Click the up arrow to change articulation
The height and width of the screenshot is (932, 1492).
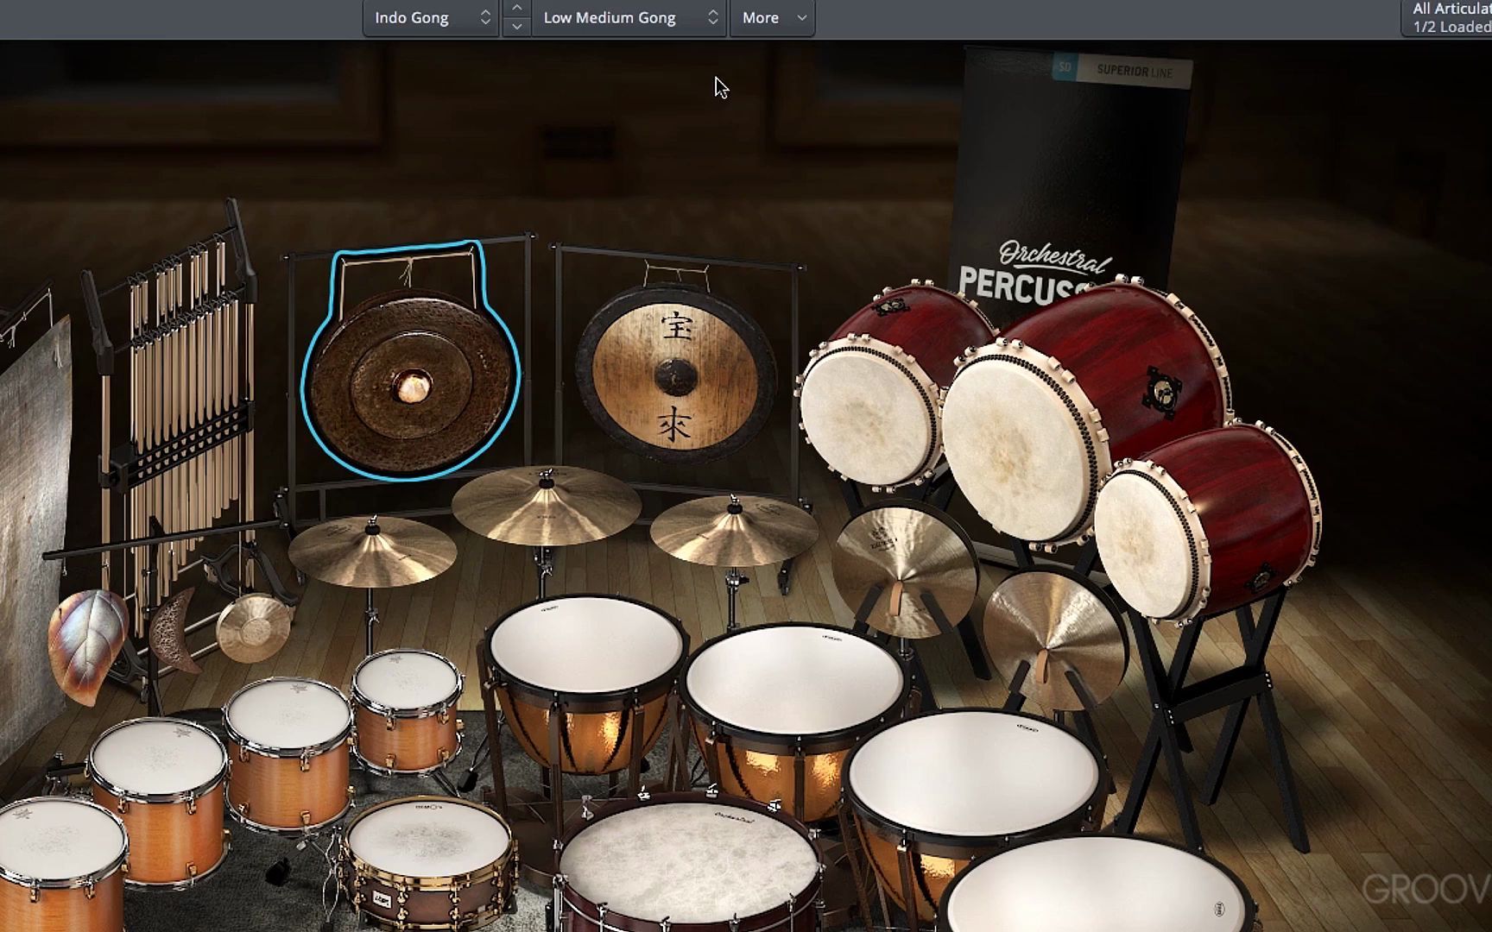[516, 8]
